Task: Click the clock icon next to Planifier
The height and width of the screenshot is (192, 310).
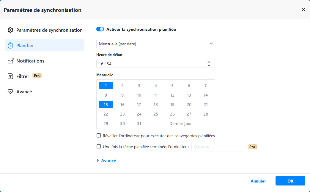Action: point(10,45)
